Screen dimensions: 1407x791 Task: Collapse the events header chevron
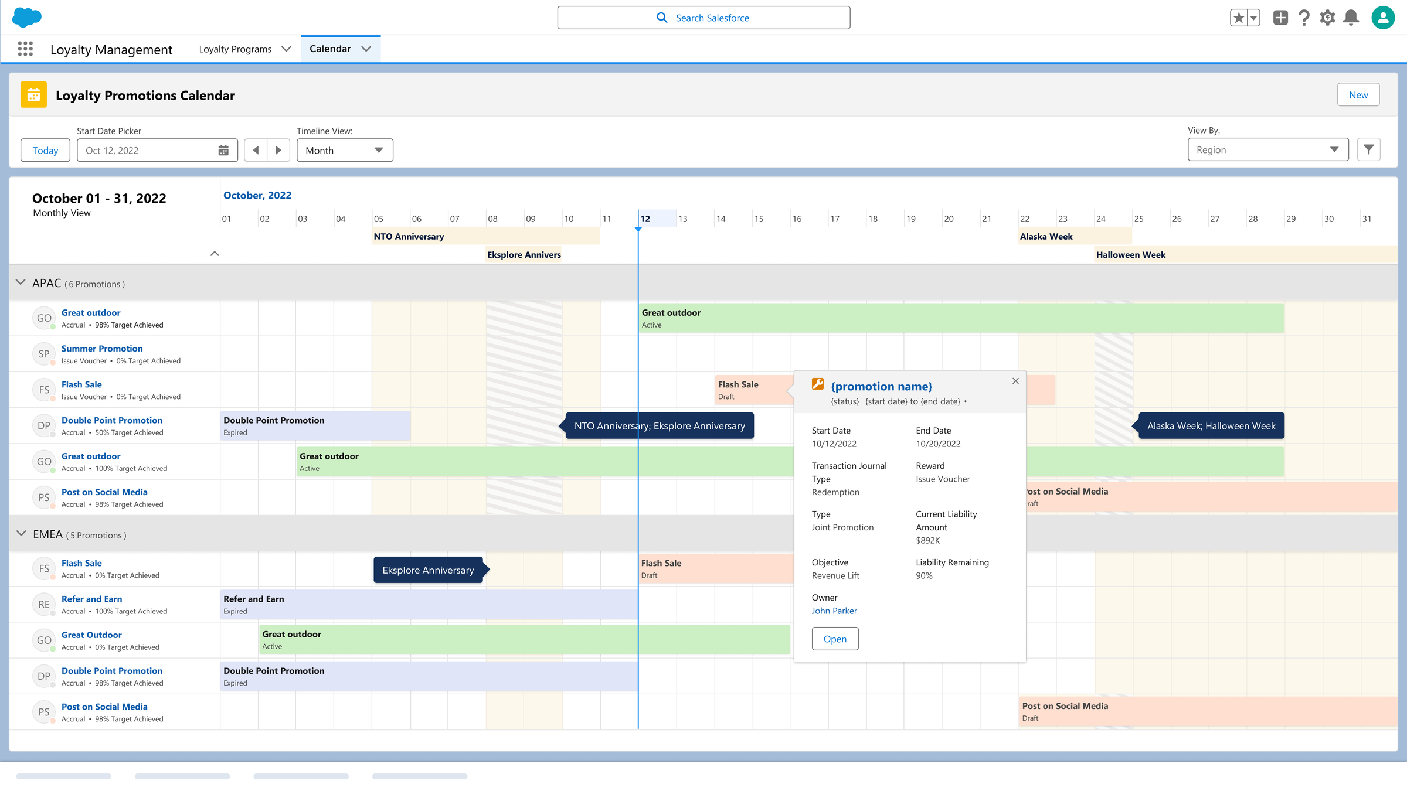pyautogui.click(x=215, y=254)
